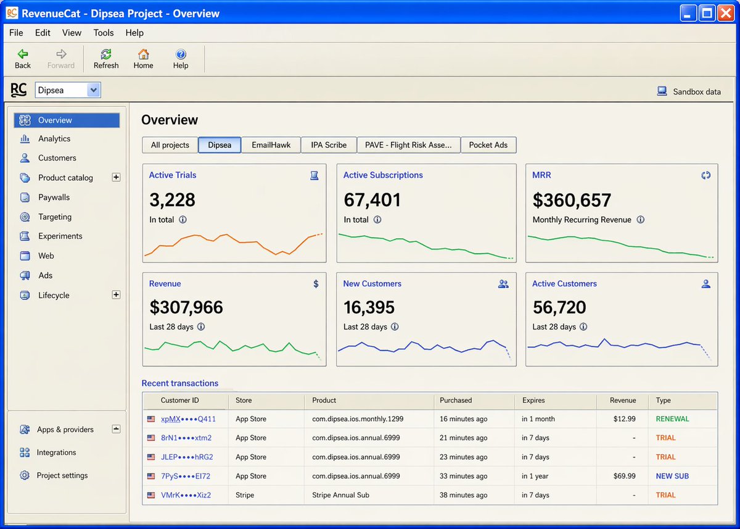Viewport: 740px width, 529px height.
Task: Click the Sandbox data monitor icon
Action: click(662, 91)
